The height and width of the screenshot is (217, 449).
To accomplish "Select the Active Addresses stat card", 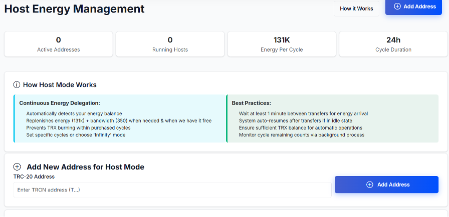I will point(59,44).
